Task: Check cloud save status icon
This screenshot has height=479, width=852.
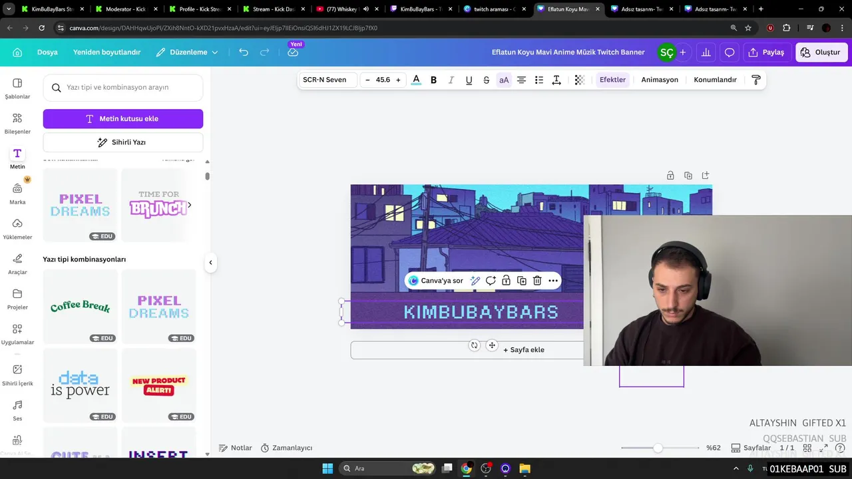Action: click(x=293, y=53)
